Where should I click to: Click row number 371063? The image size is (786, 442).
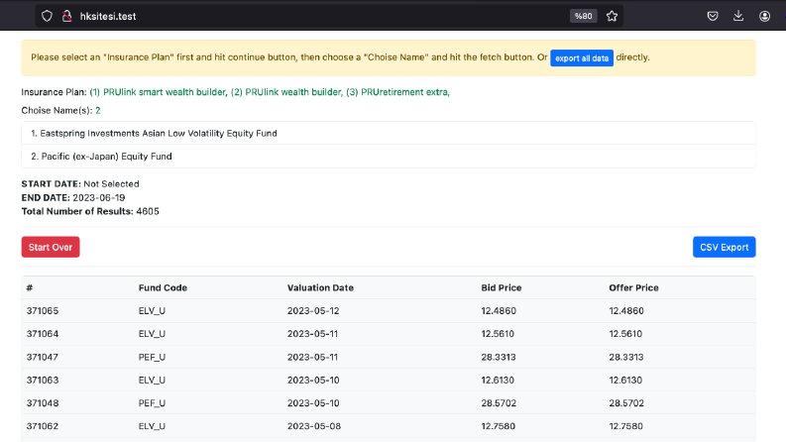43,380
